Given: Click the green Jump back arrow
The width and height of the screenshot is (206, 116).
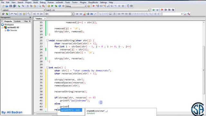Looking at the screenshot, I should coord(154,10).
